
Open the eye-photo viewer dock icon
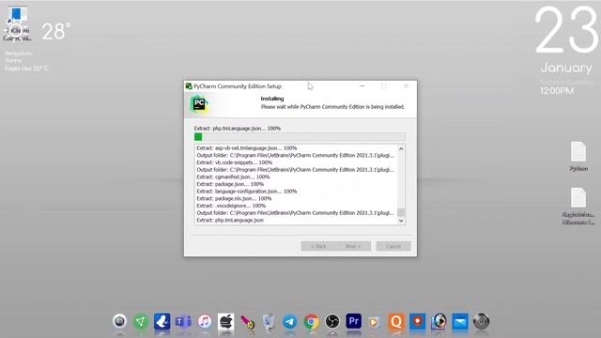click(x=439, y=321)
